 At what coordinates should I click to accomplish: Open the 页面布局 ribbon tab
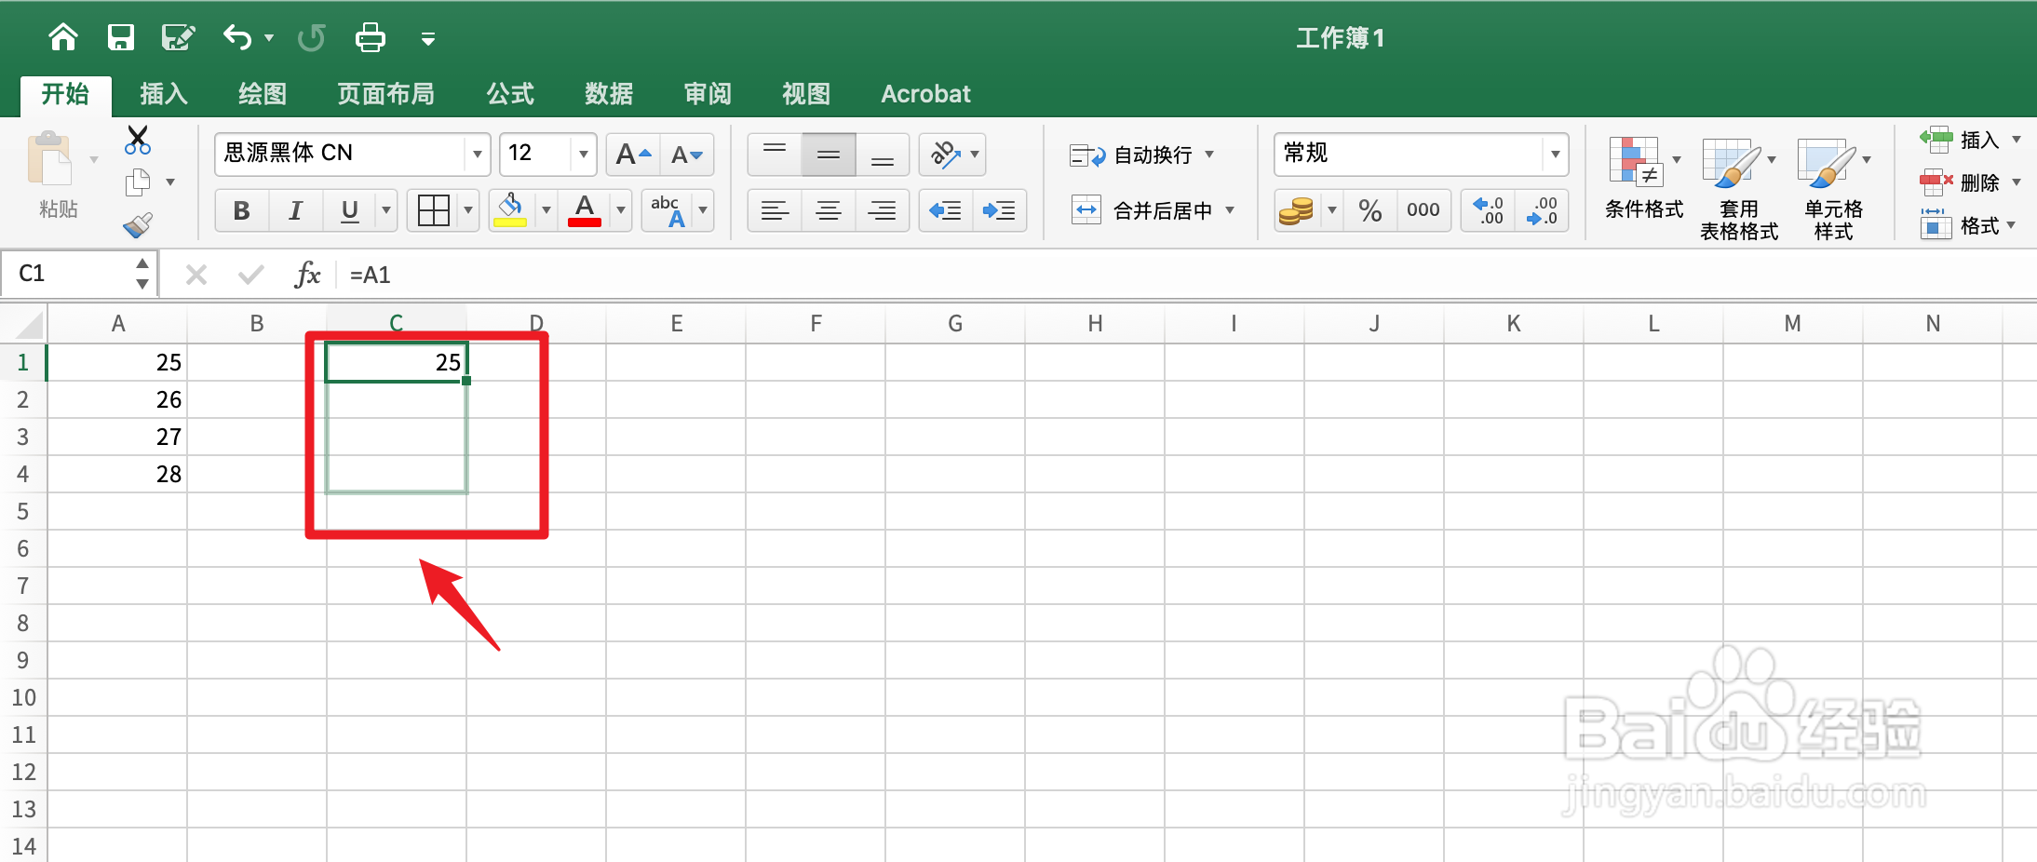[385, 94]
